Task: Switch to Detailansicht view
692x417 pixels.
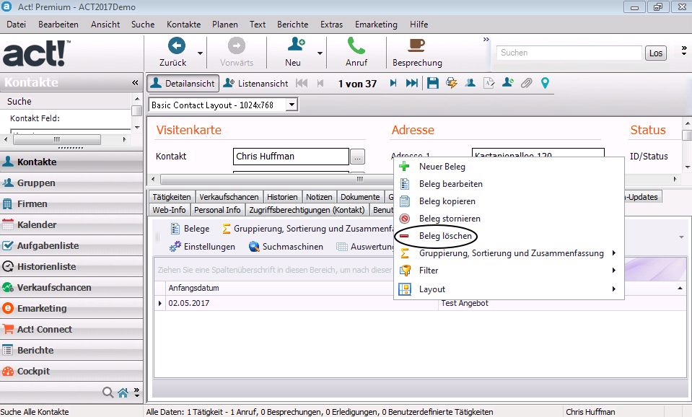Action: pyautogui.click(x=183, y=83)
